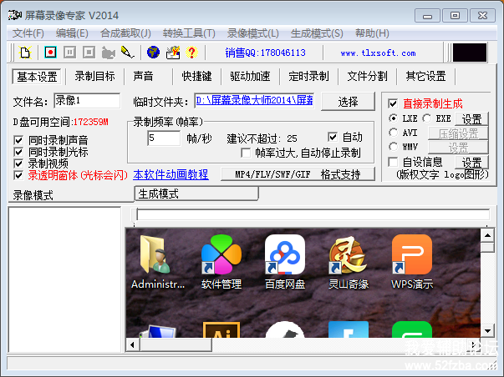504x377 pixels.
Task: Click the pause recording toolbar icon
Action: [x=69, y=53]
